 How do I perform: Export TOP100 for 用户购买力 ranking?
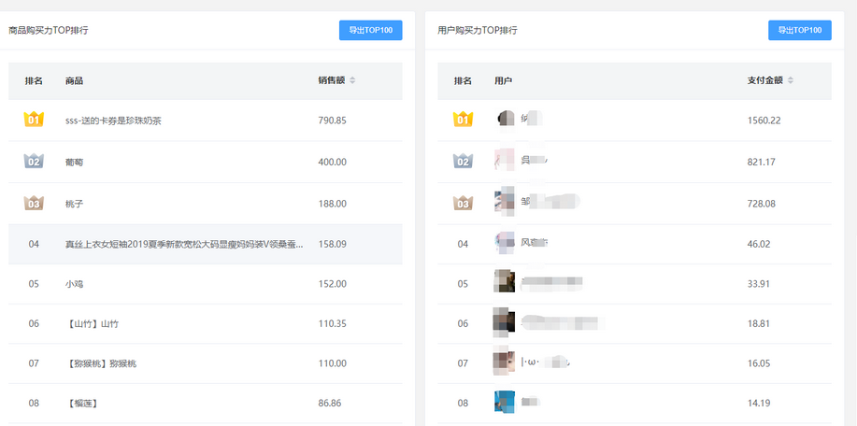(x=799, y=30)
